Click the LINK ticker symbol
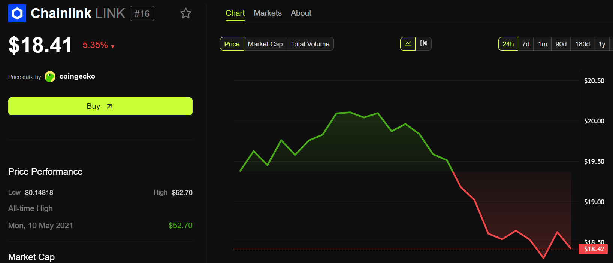 [x=110, y=13]
